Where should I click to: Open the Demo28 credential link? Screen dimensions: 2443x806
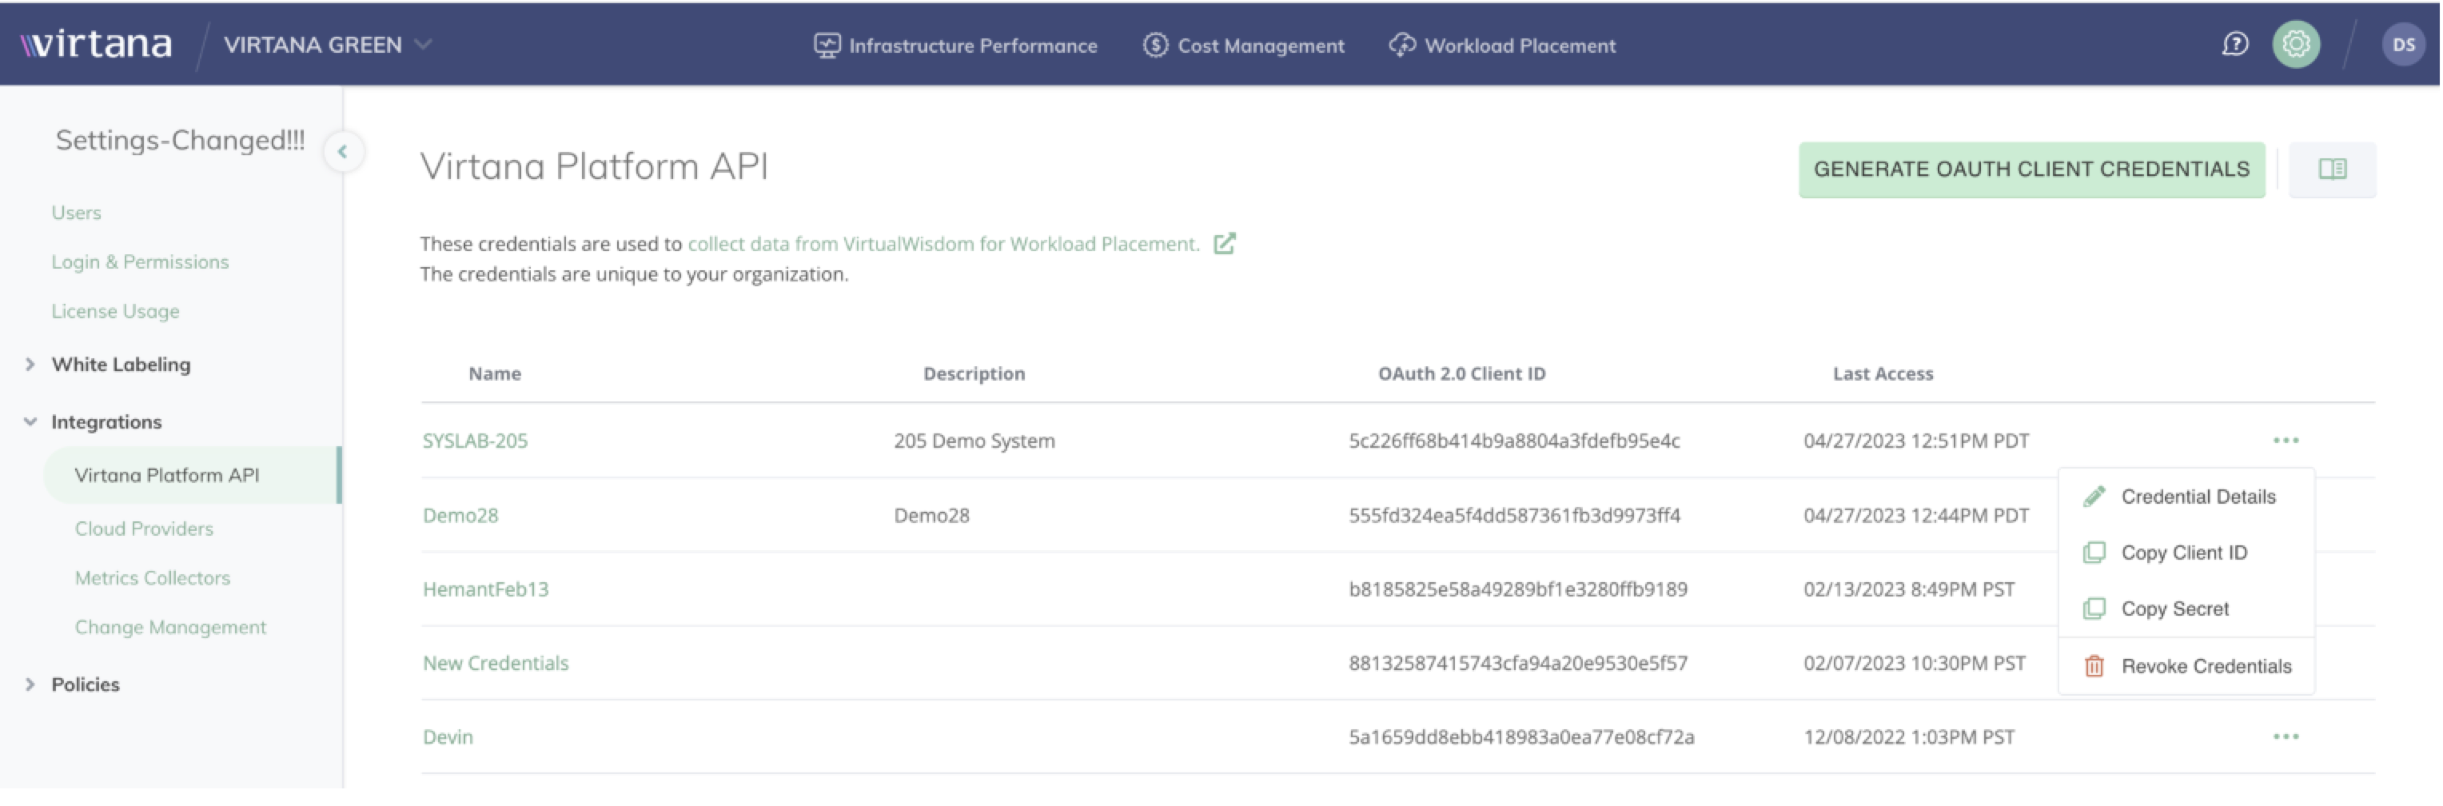(460, 516)
